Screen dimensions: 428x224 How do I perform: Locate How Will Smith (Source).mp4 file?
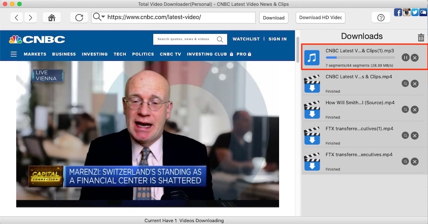pos(405,109)
